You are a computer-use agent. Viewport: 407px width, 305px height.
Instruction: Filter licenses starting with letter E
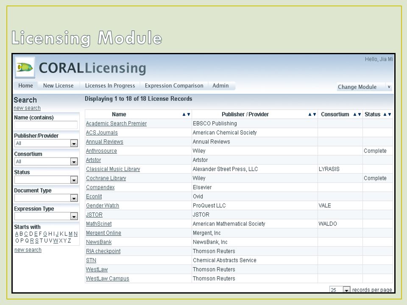[x=36, y=234]
